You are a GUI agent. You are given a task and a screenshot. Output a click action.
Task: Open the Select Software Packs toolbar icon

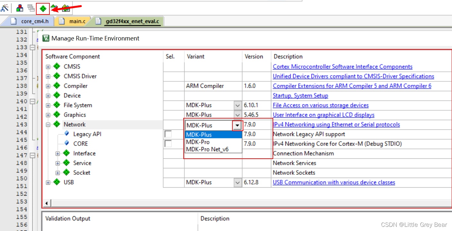[55, 8]
